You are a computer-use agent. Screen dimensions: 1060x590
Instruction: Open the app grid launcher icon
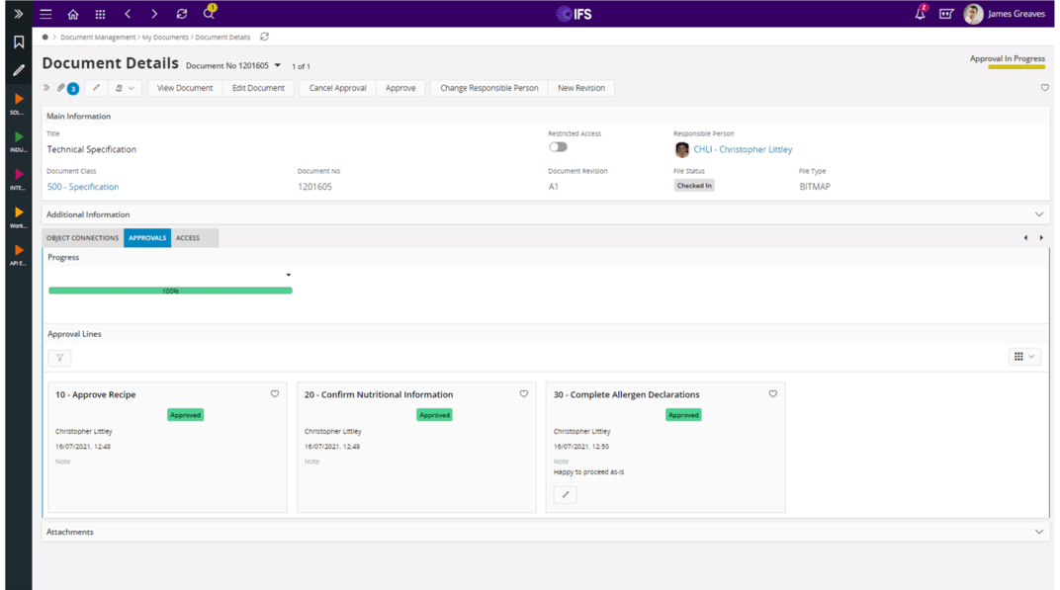[x=100, y=14]
